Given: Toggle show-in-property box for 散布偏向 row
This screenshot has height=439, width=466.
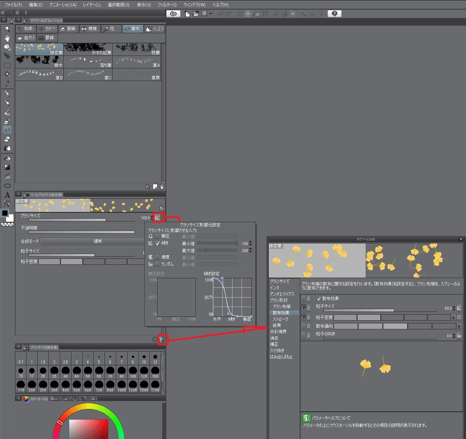Looking at the screenshot, I should point(303,326).
